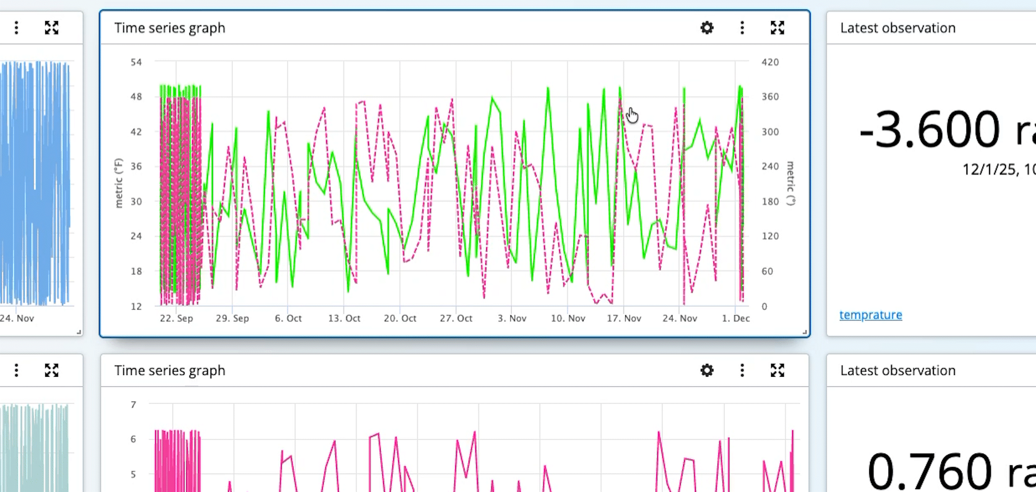This screenshot has height=492, width=1036.
Task: Open three-dot menu of bottom-left teal chart panel
Action: [16, 370]
